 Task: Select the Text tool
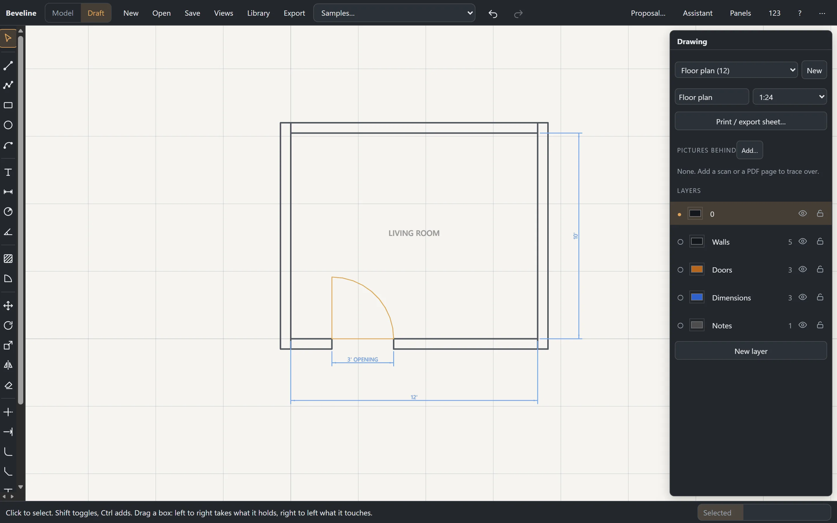[x=8, y=172]
